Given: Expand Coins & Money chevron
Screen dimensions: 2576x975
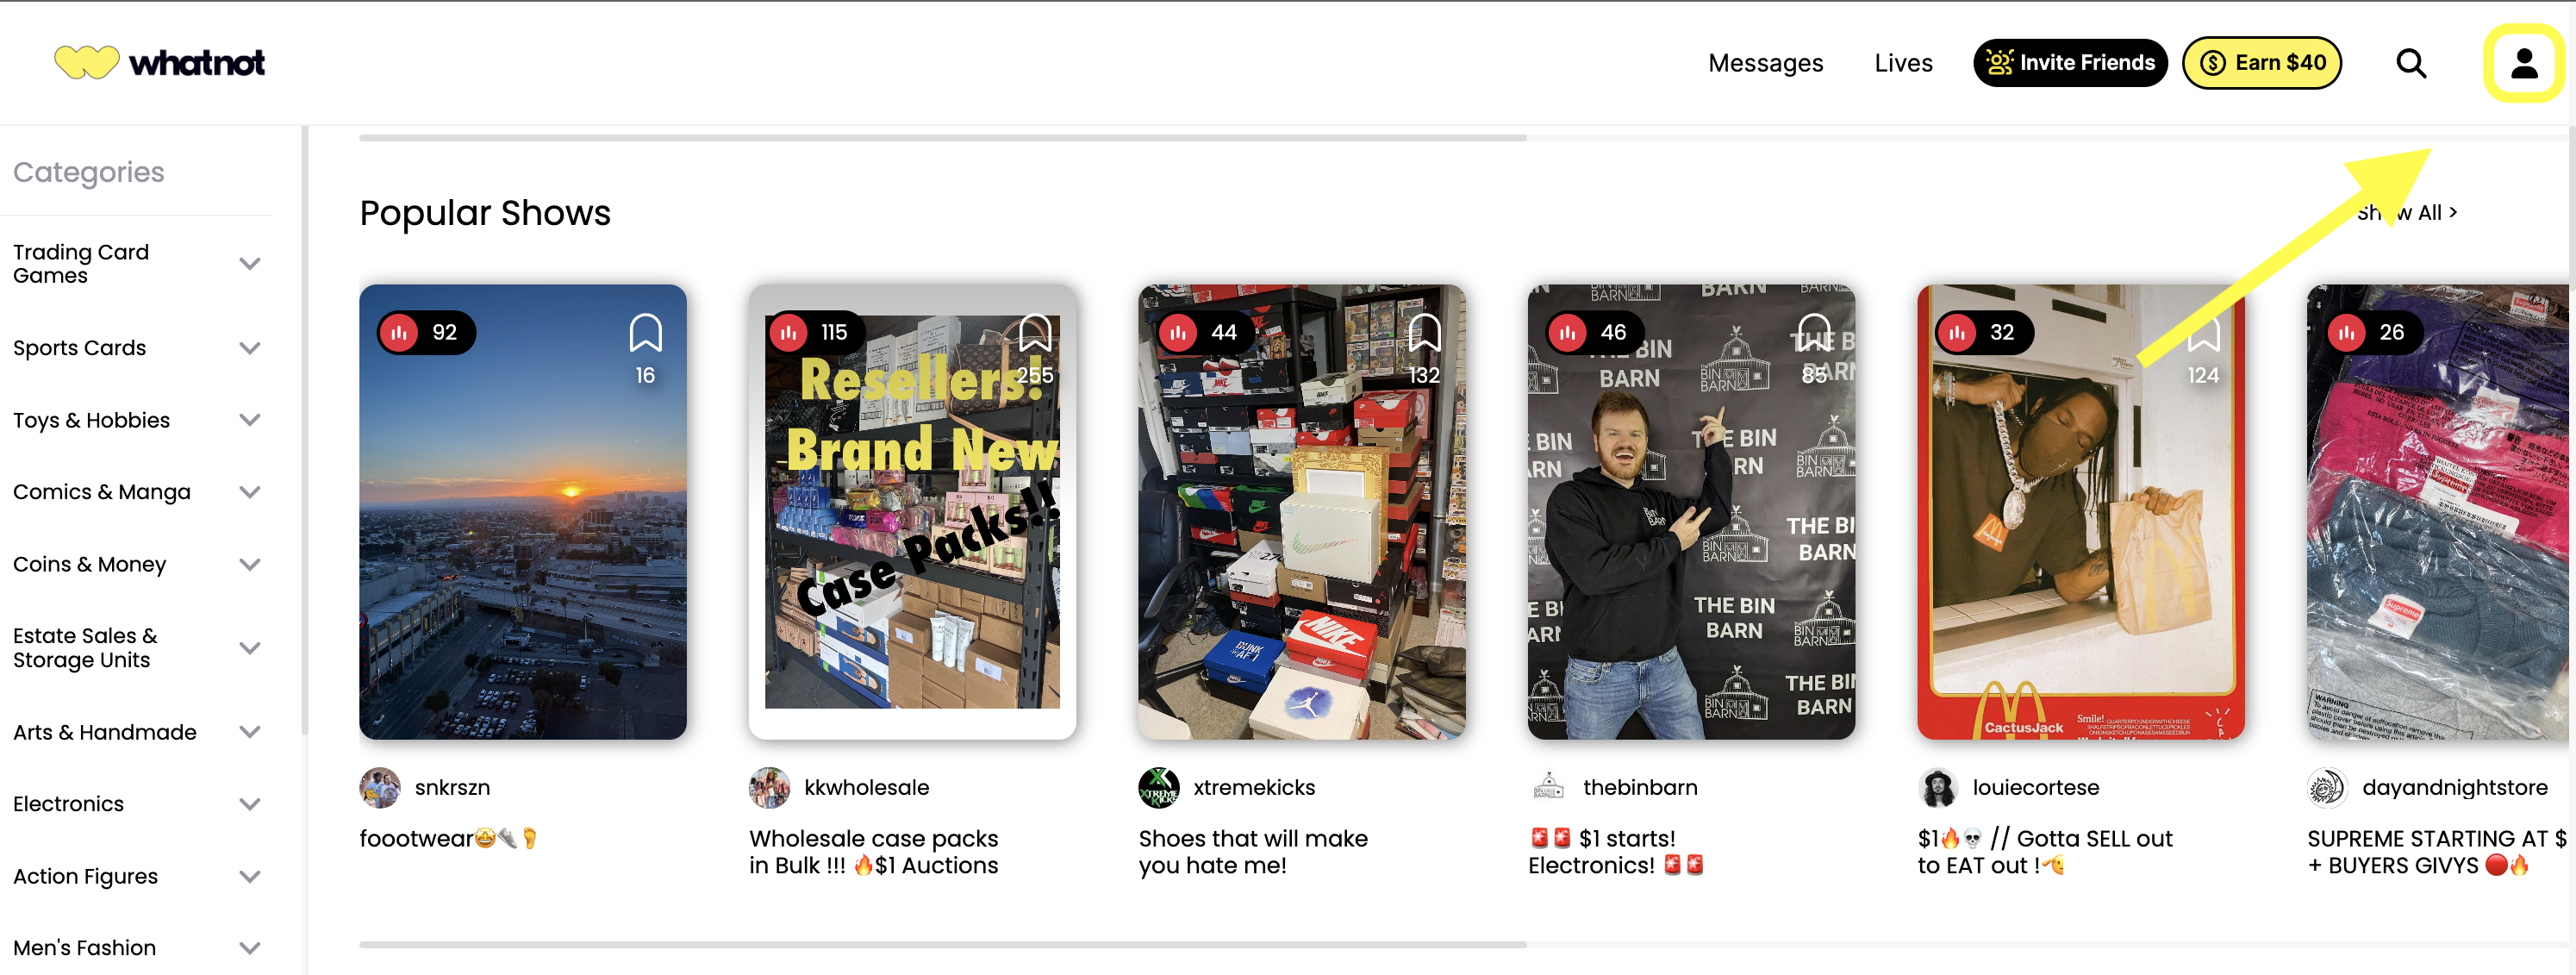Looking at the screenshot, I should click(250, 564).
